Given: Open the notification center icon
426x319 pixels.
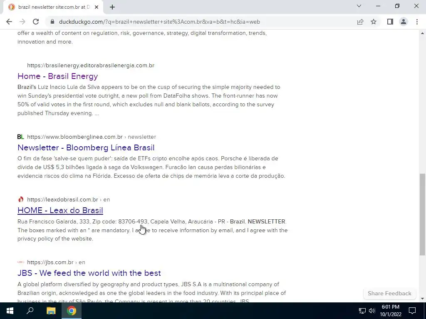Looking at the screenshot, I should click(412, 311).
